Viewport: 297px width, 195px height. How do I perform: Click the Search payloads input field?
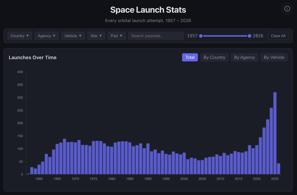[156, 36]
